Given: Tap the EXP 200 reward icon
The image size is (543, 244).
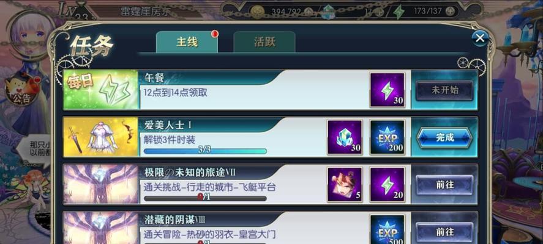Looking at the screenshot, I should 387,137.
